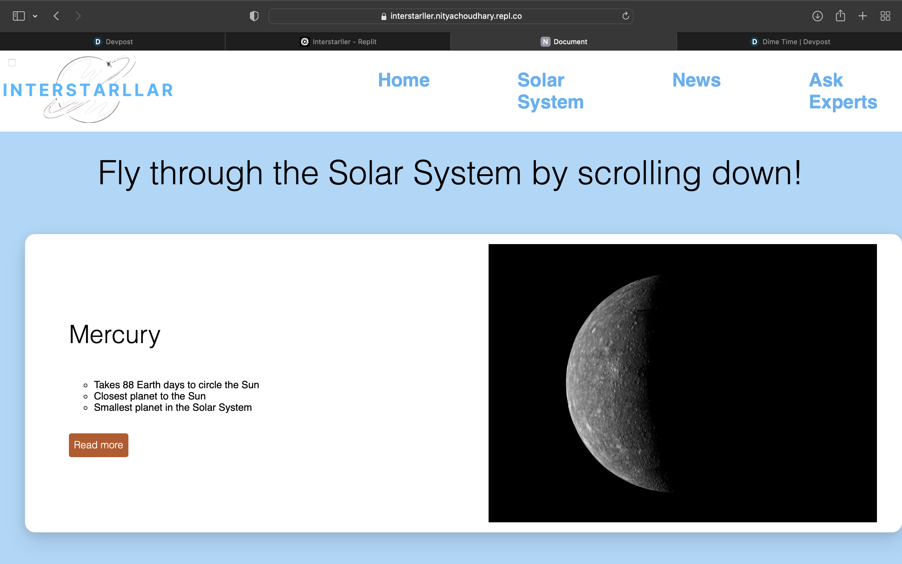902x564 pixels.
Task: Open the share sheet
Action: (x=840, y=16)
